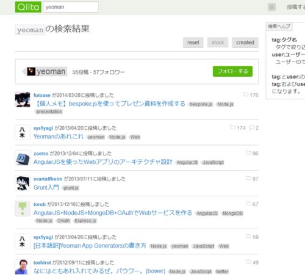Click the stock folder icon beside 96
The width and height of the screenshot is (305, 275).
tap(248, 152)
